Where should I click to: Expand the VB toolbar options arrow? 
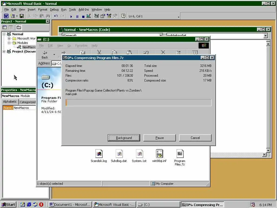pyautogui.click(x=179, y=17)
